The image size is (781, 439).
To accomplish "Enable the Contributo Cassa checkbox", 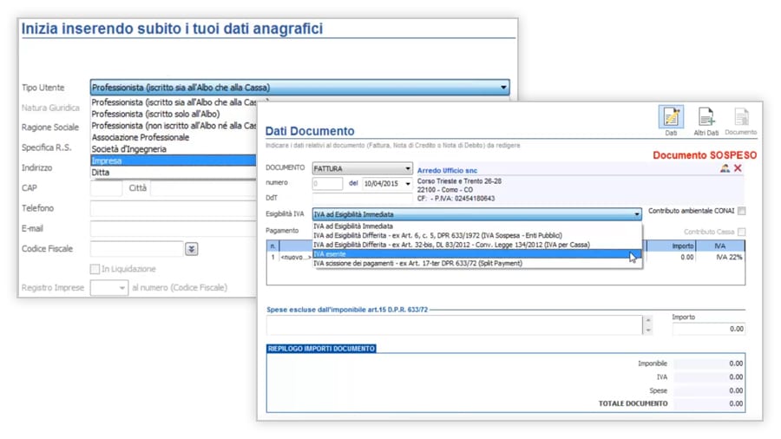I will 742,232.
